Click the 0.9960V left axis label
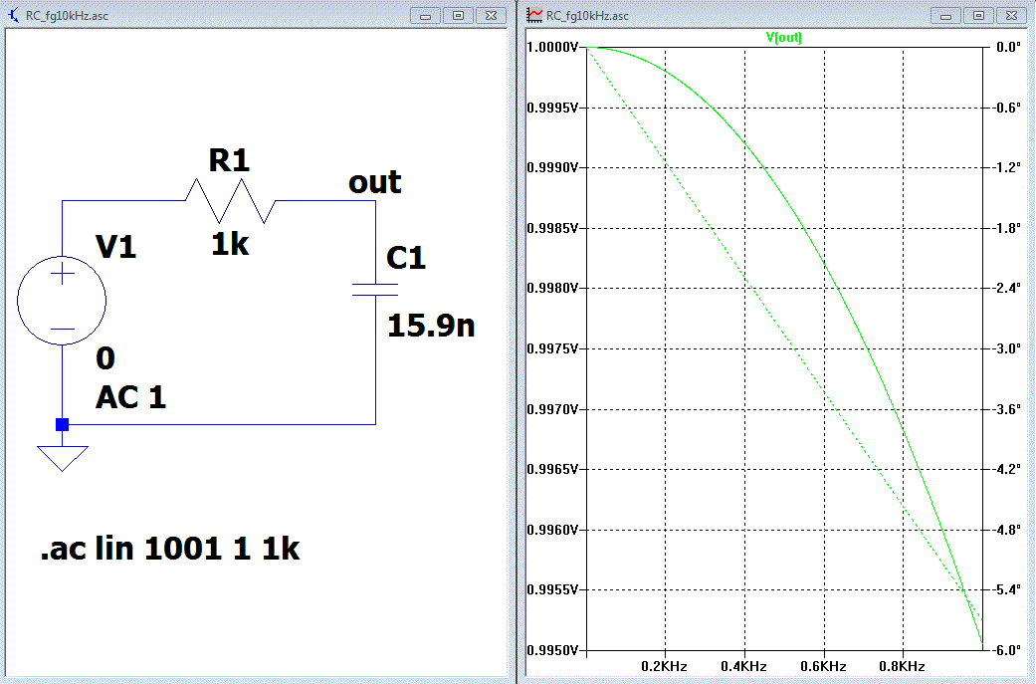Image resolution: width=1036 pixels, height=684 pixels. point(552,530)
